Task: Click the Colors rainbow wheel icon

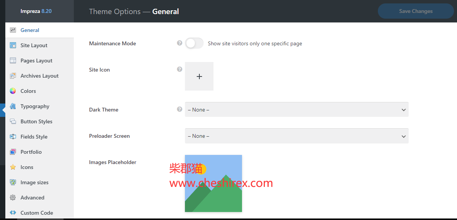Action: (x=13, y=91)
